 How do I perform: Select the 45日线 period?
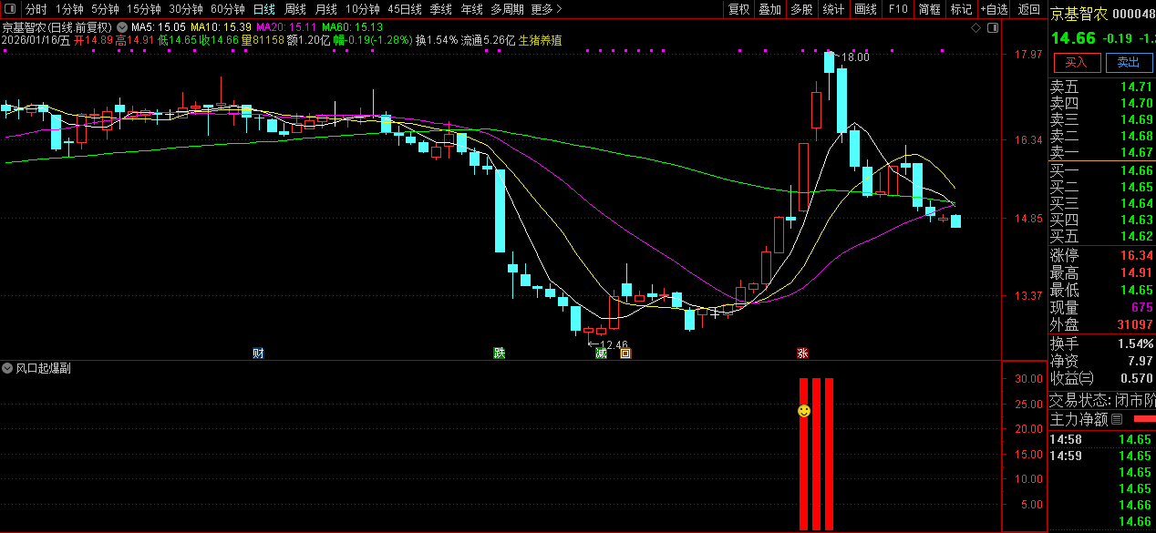(x=405, y=9)
